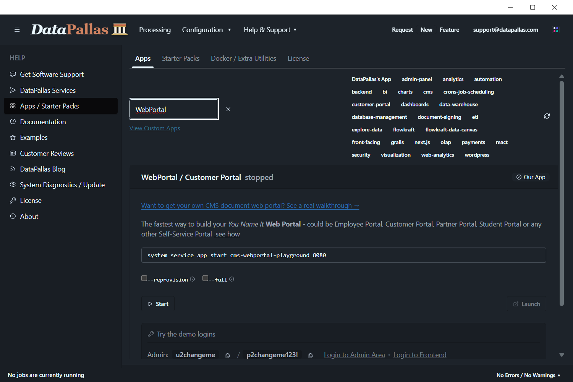Filter by the admin-panel tag
This screenshot has width=573, height=382.
pyautogui.click(x=417, y=79)
